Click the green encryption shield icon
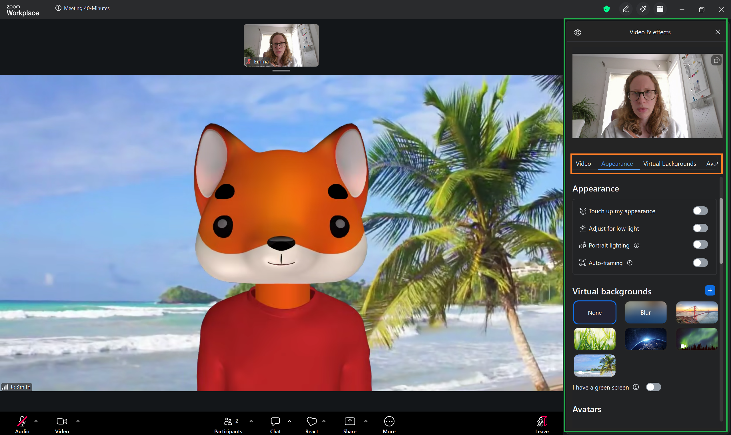The height and width of the screenshot is (435, 731). (606, 9)
